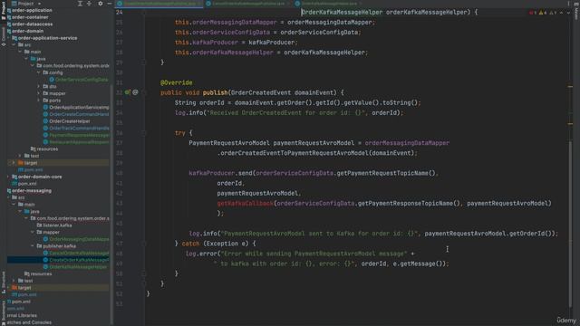Select order-dataaccess module in tree

[33, 24]
